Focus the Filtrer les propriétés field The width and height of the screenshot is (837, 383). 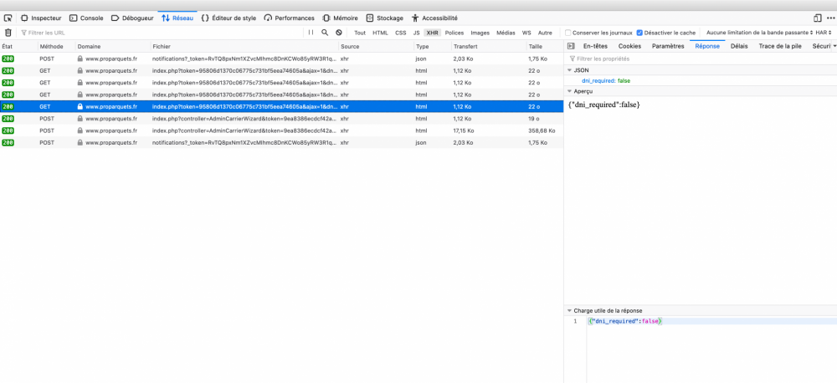point(701,59)
